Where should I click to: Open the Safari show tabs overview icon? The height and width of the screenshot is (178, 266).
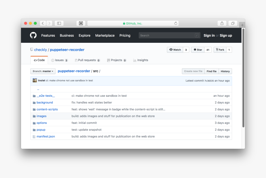[x=233, y=23]
